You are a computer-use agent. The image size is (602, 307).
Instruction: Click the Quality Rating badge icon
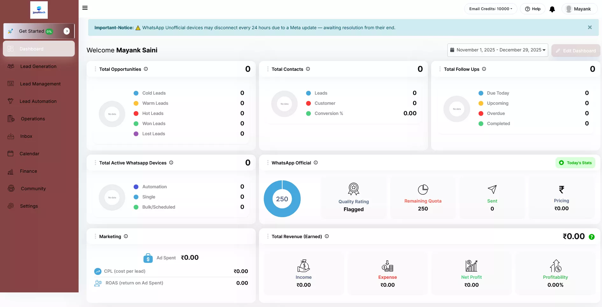(x=353, y=189)
